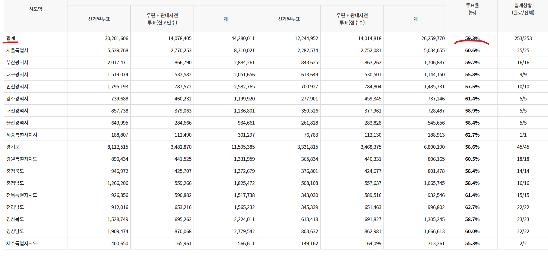Click the 집계상황(완료/전체) column header
Image resolution: width=548 pixels, height=257 pixels.
tap(523, 9)
